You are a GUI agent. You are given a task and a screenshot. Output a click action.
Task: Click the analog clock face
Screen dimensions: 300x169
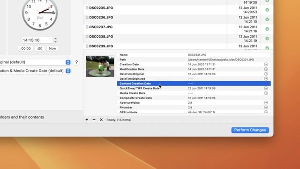tap(40, 13)
